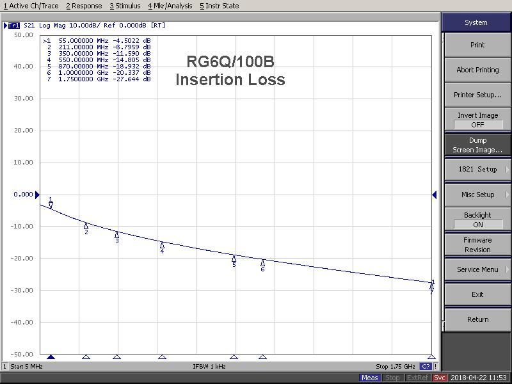The height and width of the screenshot is (384, 512).
Task: Select trace marker 2 on the curve
Action: 86,228
